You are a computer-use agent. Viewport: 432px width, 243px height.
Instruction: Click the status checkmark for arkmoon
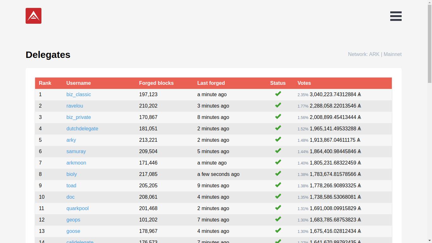[278, 162]
